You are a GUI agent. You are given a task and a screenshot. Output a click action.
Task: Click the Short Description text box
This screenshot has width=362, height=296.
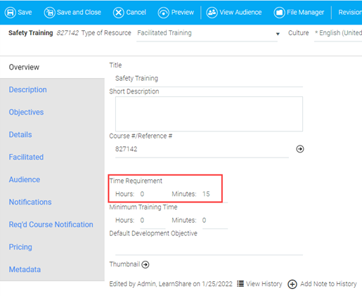(x=209, y=114)
